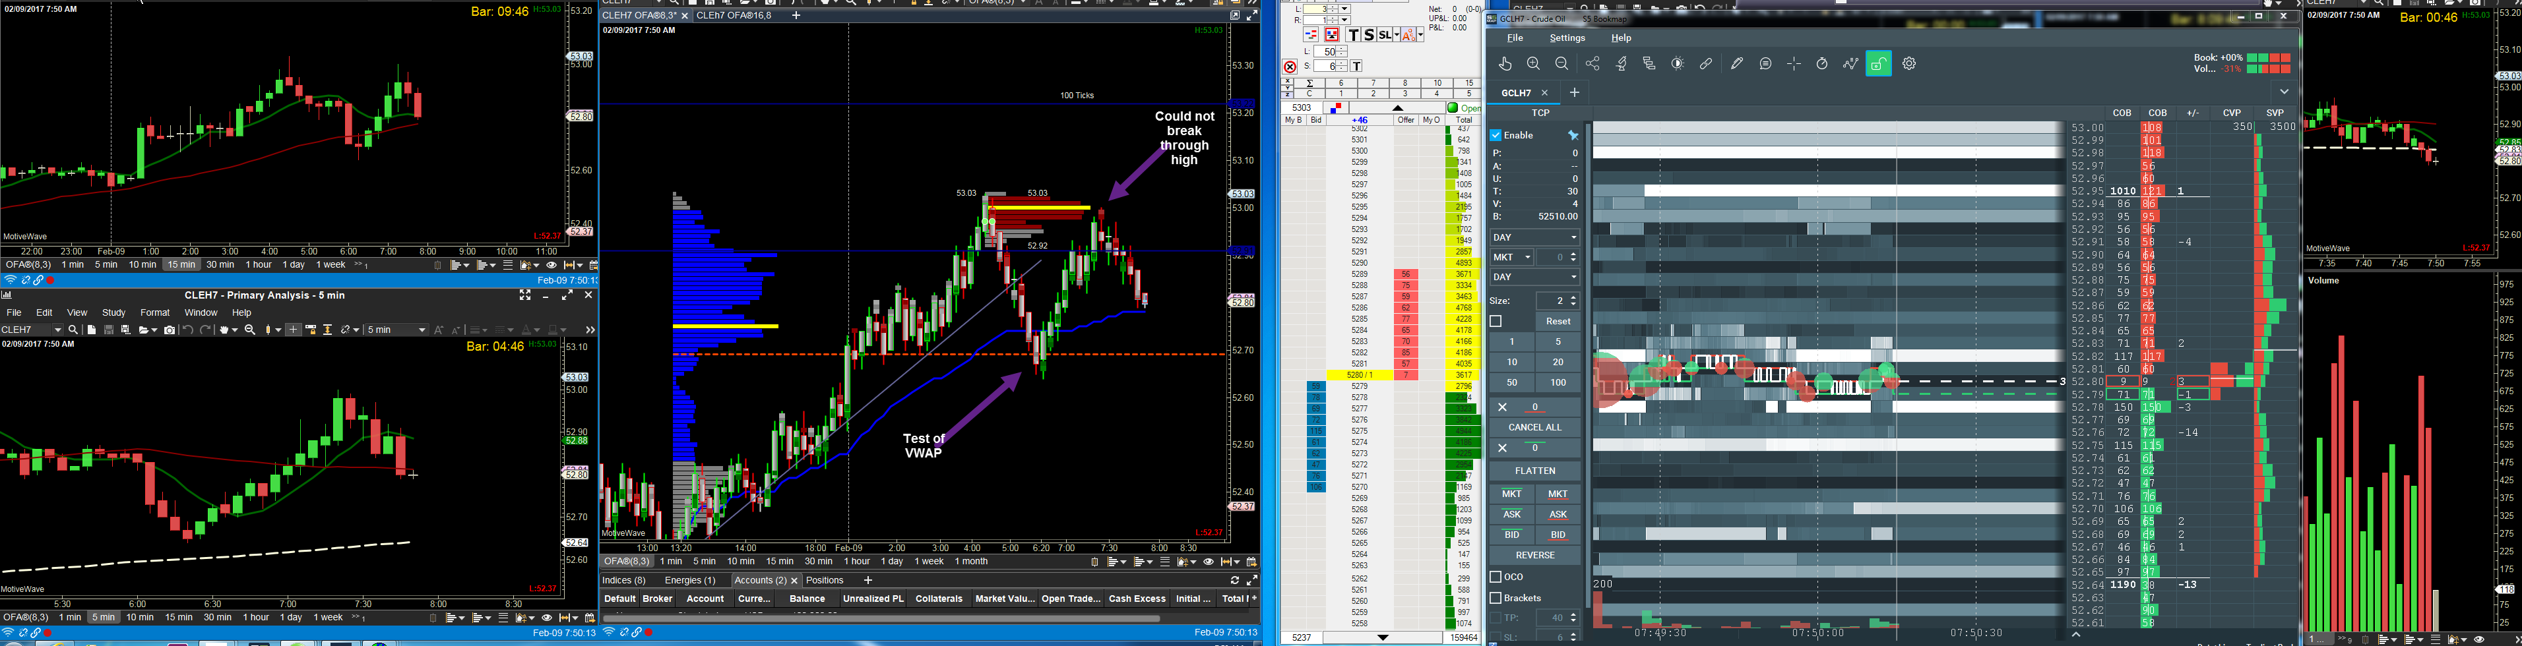Select 30 min timeframe in center chart bar
This screenshot has height=646, width=2522.
819,562
